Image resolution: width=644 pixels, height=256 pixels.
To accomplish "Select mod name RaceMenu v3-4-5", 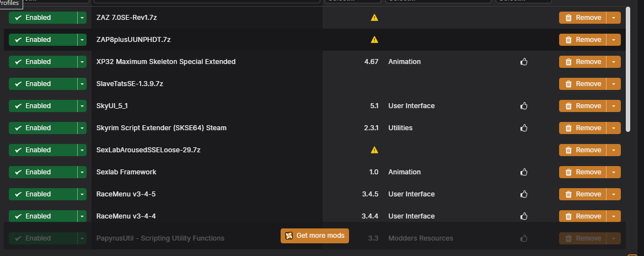I will (126, 194).
